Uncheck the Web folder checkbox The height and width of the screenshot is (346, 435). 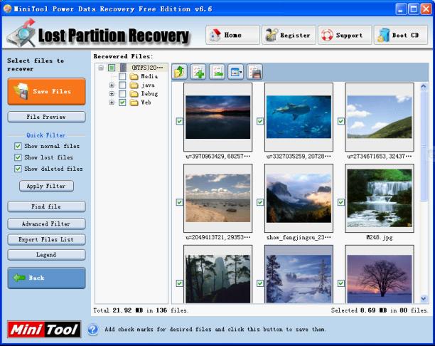(x=122, y=103)
